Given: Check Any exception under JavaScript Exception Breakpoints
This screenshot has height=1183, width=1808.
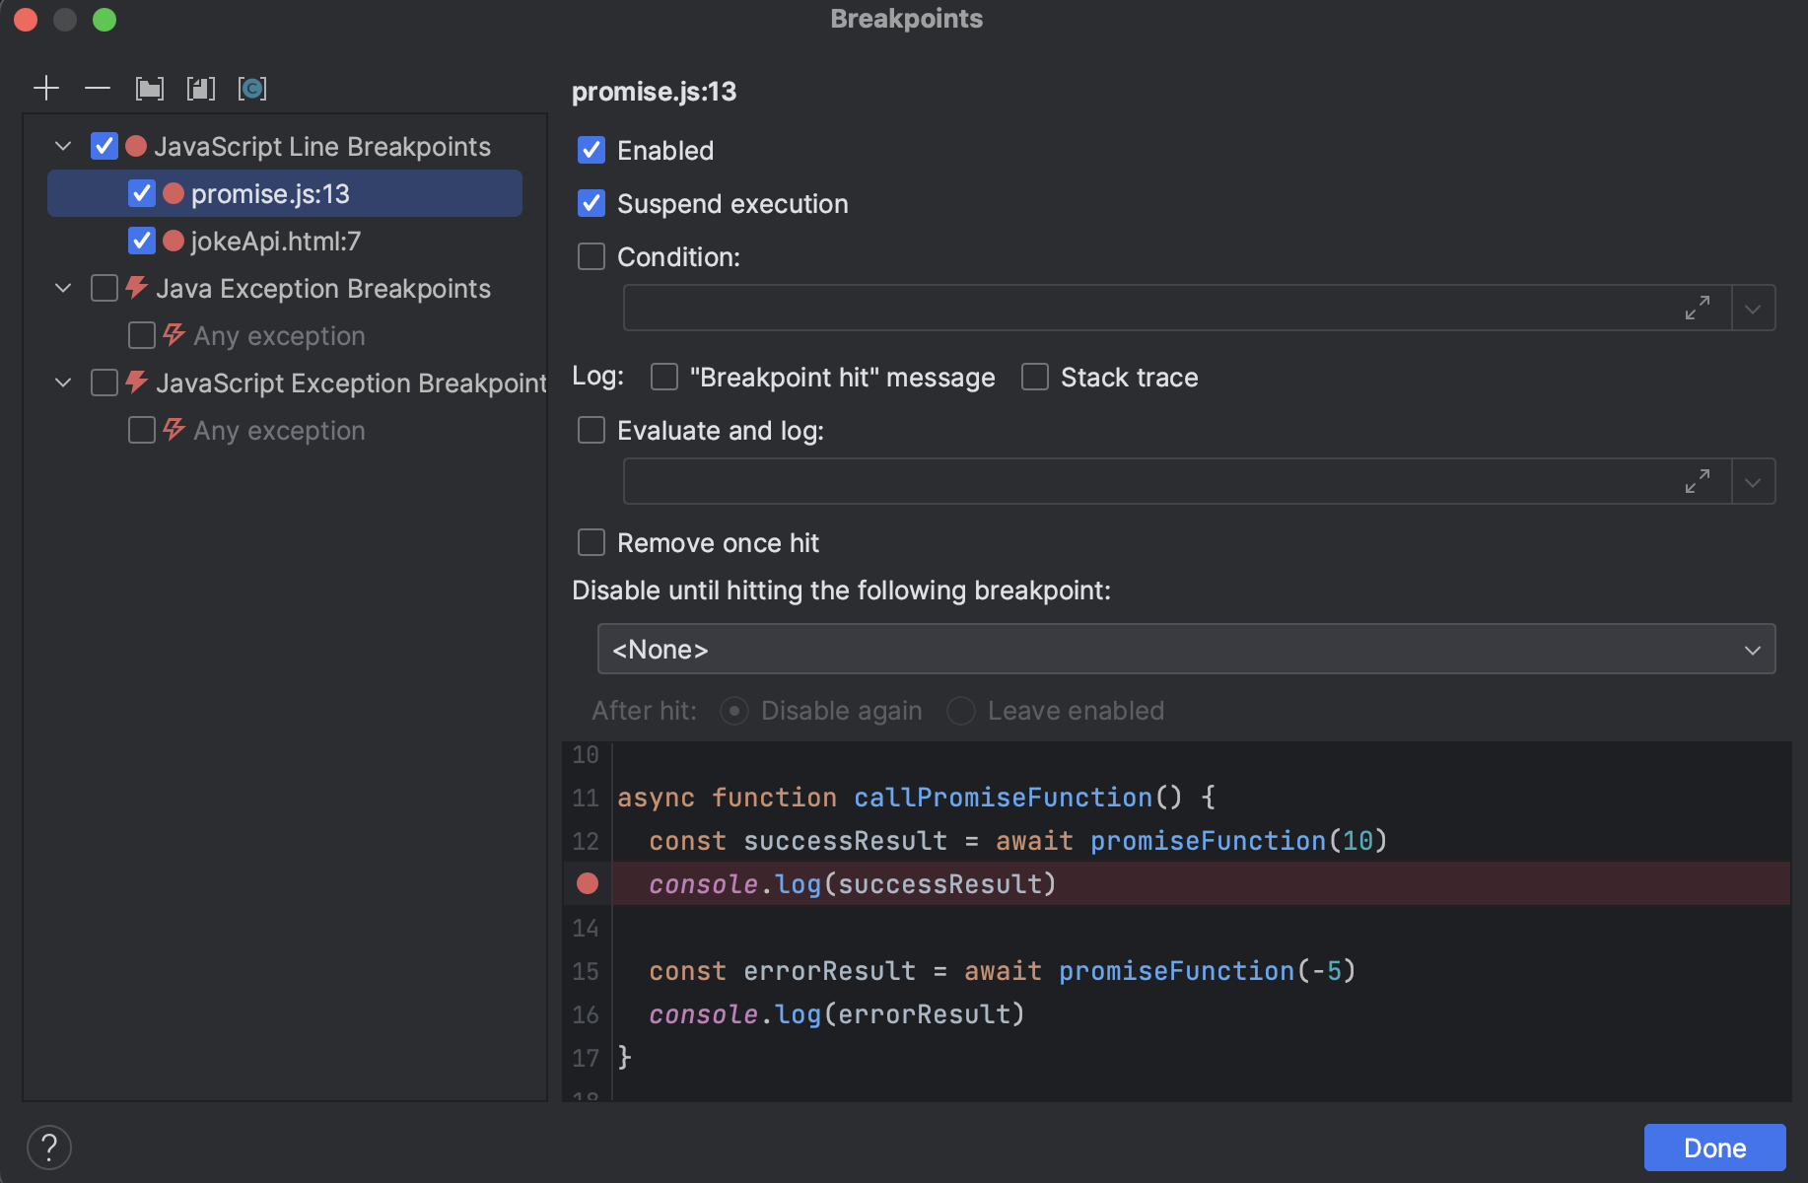Looking at the screenshot, I should point(142,430).
